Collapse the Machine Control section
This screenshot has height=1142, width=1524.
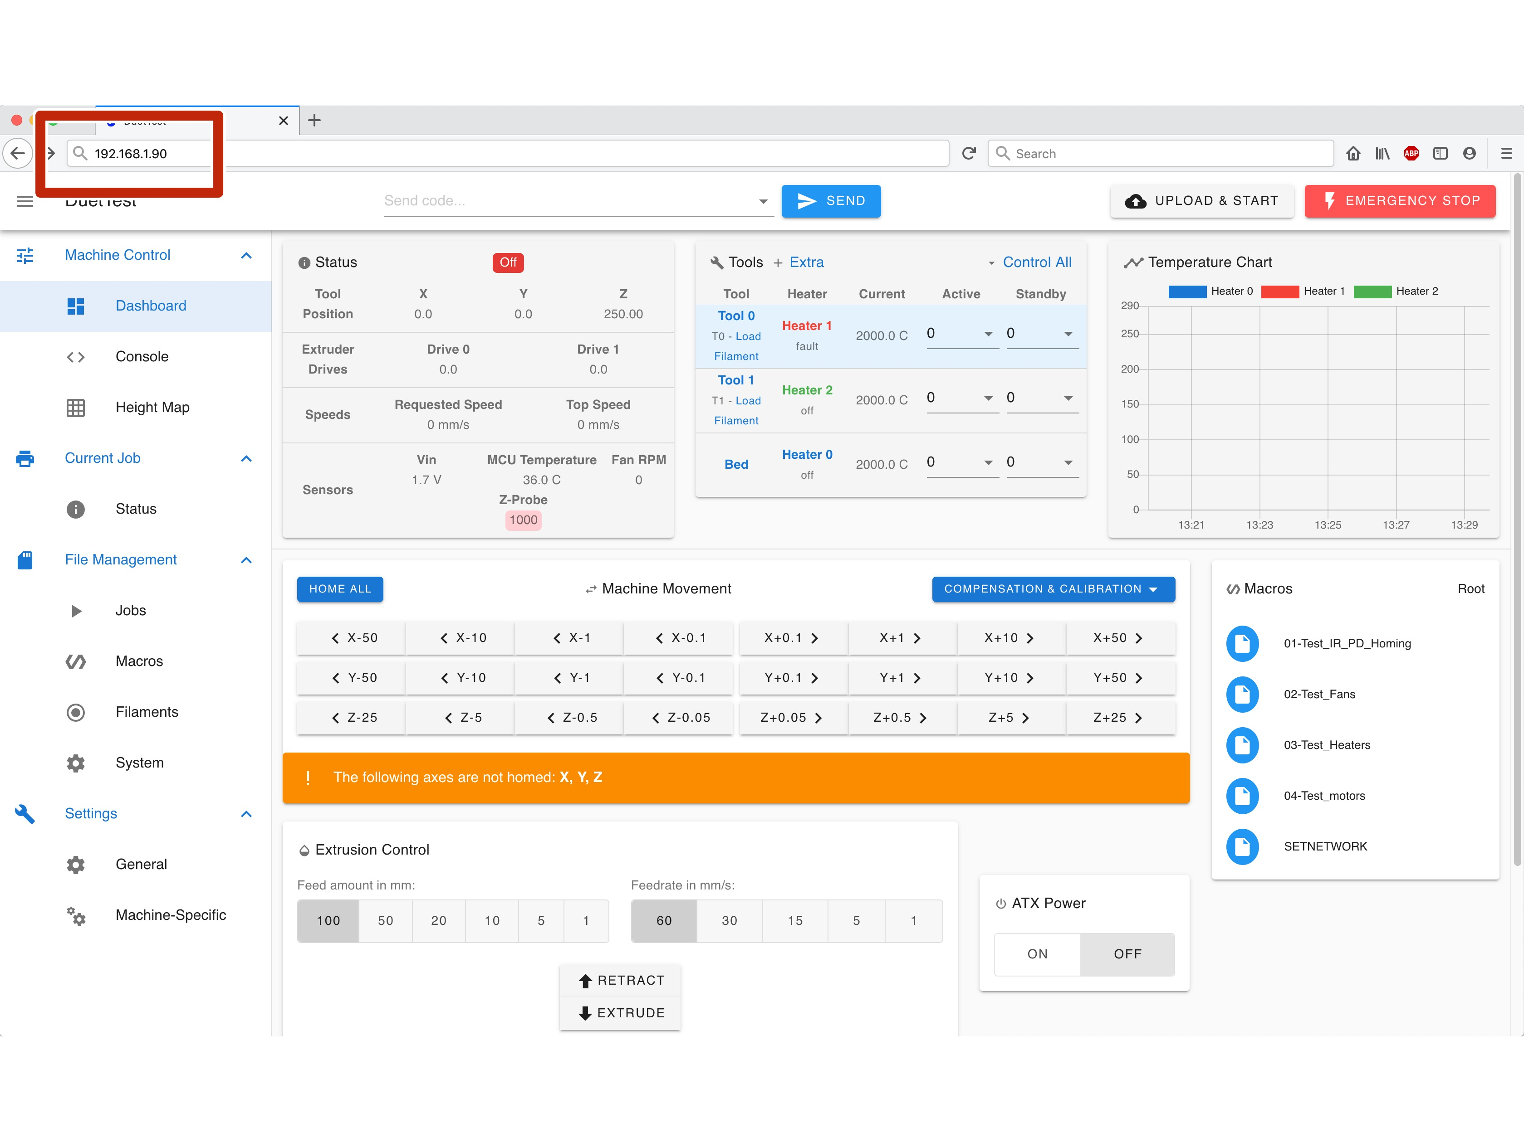(x=246, y=255)
